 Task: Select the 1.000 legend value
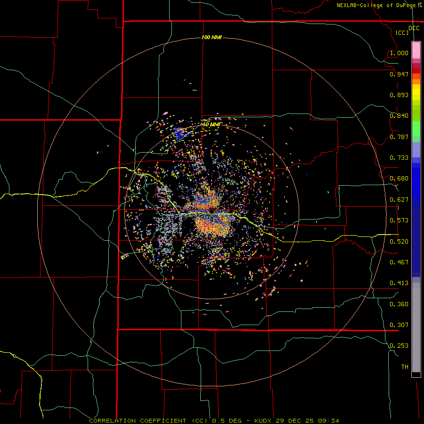(x=399, y=53)
